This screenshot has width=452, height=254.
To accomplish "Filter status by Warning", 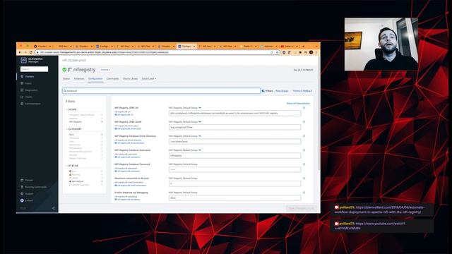I will 75,174.
